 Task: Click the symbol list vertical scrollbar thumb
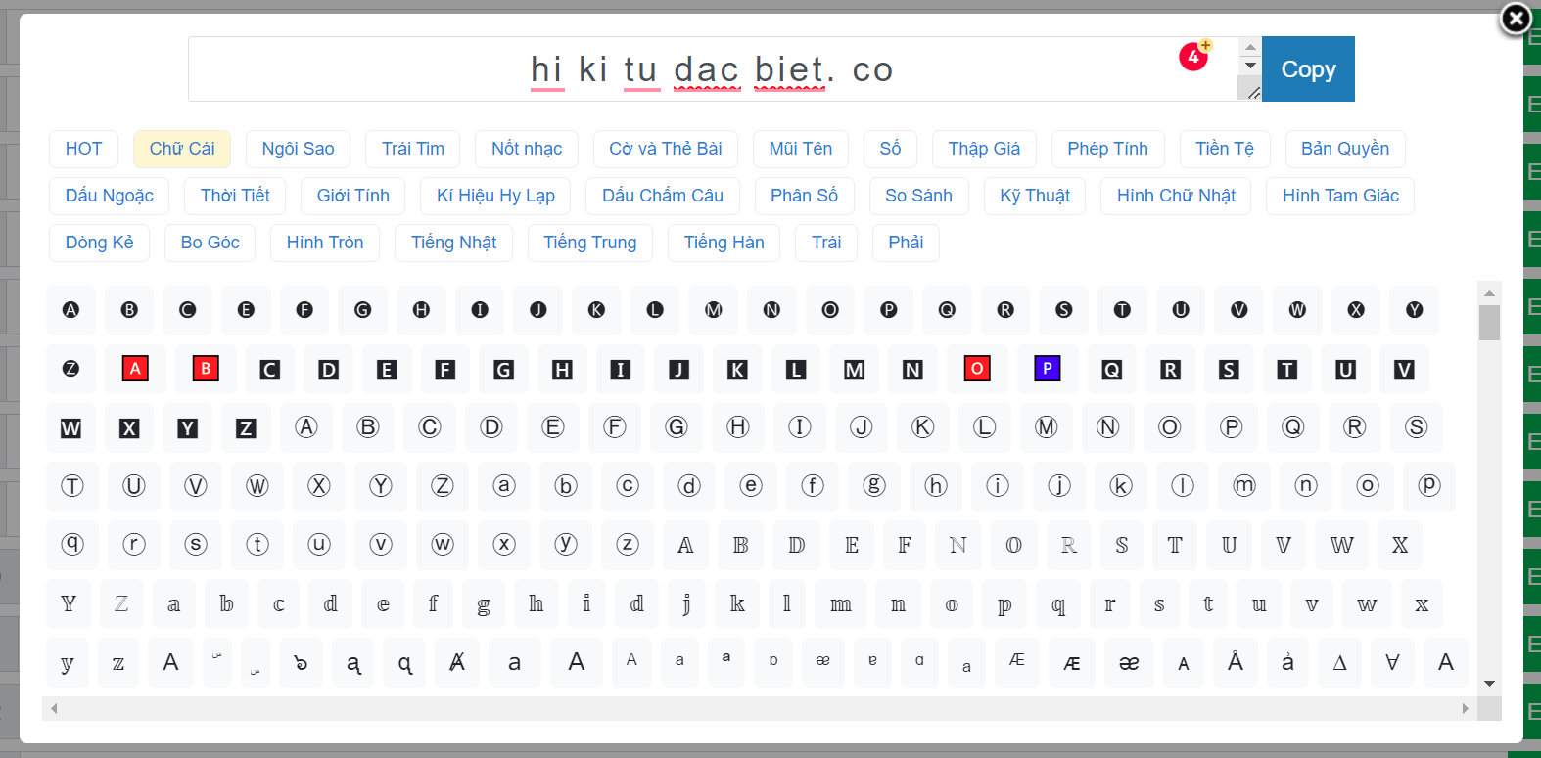coord(1489,323)
